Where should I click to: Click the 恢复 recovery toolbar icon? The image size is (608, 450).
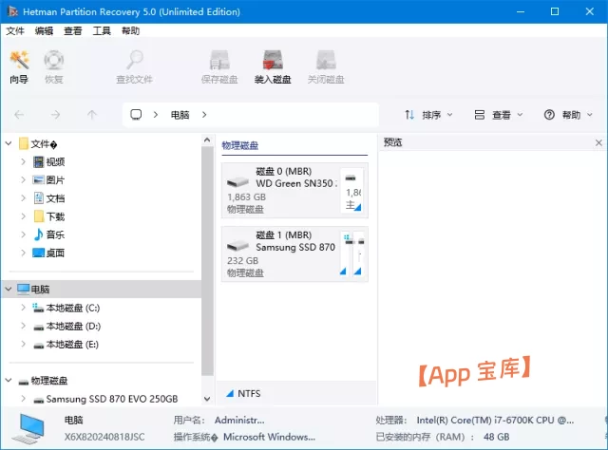click(x=53, y=66)
